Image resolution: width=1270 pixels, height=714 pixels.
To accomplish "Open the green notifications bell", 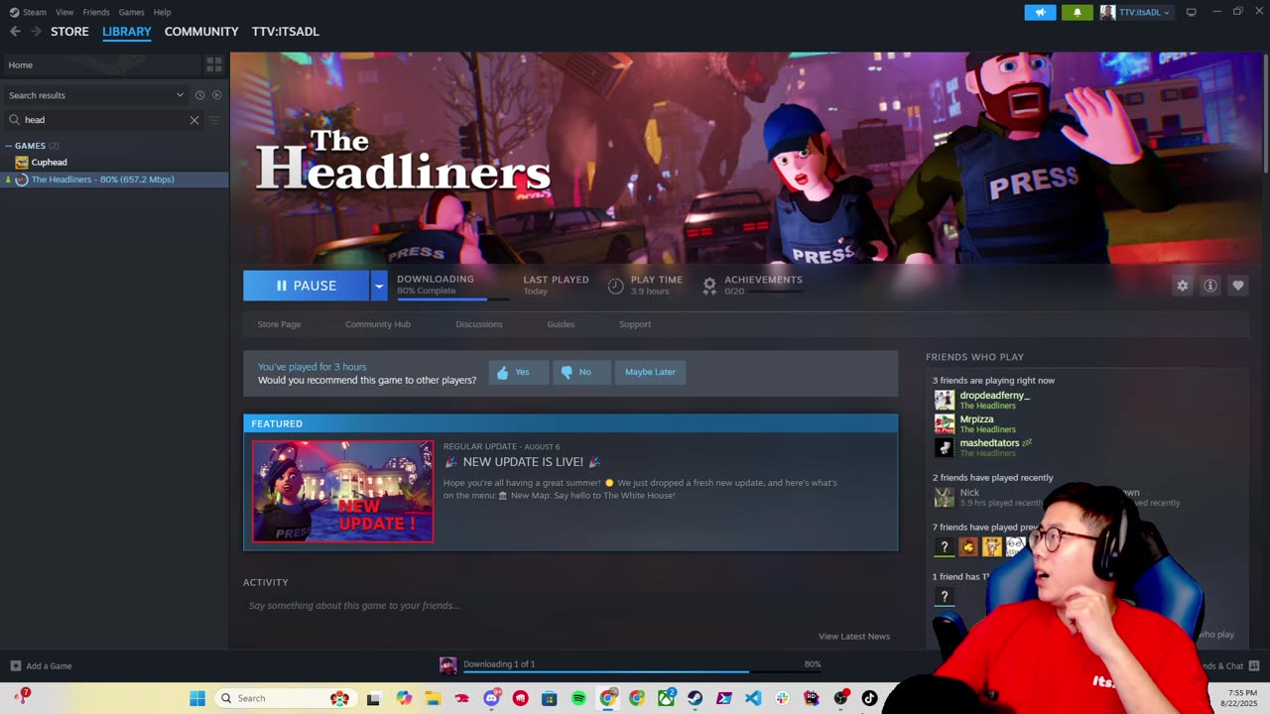I will (x=1078, y=12).
